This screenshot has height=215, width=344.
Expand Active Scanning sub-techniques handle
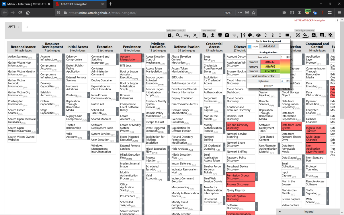coord(38,57)
